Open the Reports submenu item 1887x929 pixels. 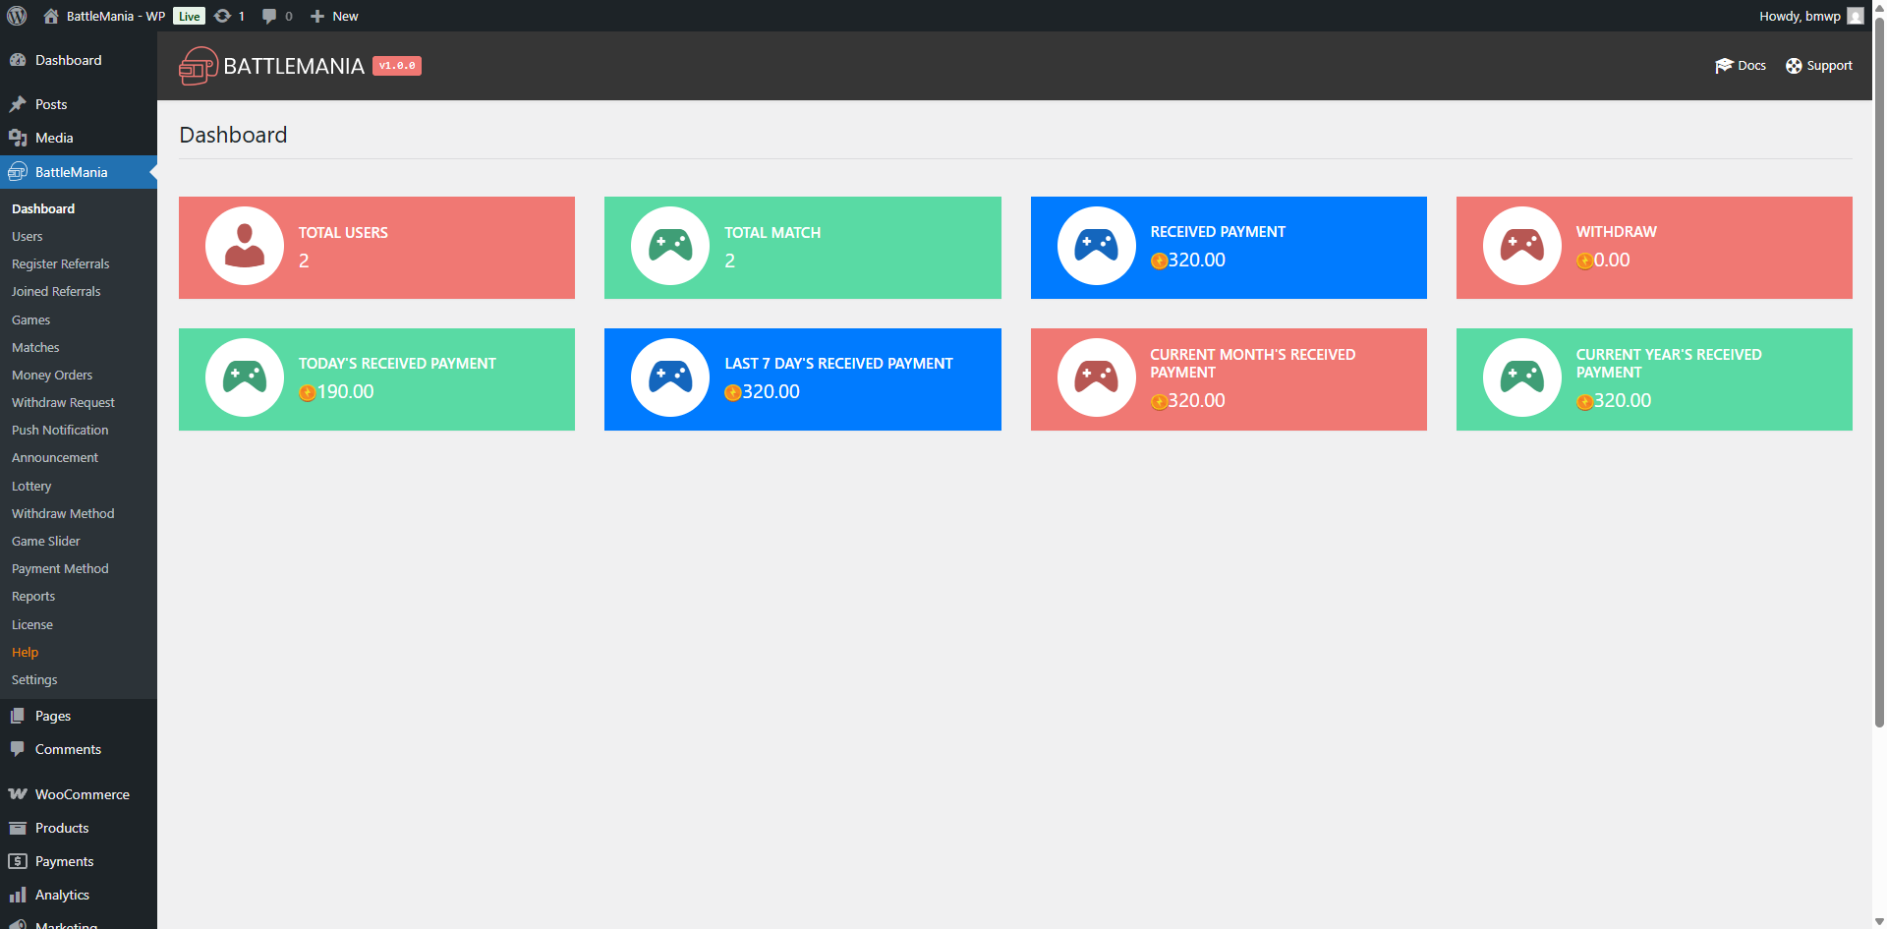point(33,597)
